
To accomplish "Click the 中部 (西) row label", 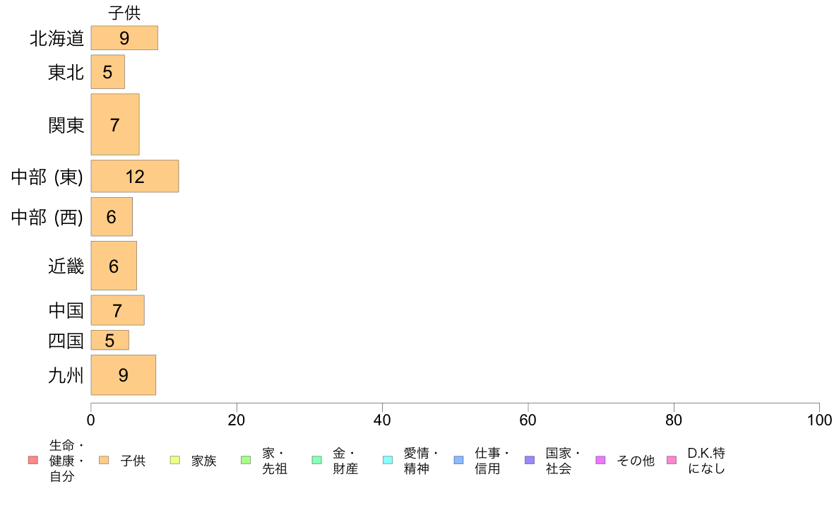I will pyautogui.click(x=47, y=217).
